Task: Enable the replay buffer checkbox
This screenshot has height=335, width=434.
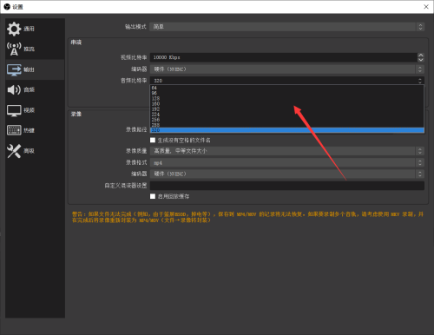Action: click(153, 196)
